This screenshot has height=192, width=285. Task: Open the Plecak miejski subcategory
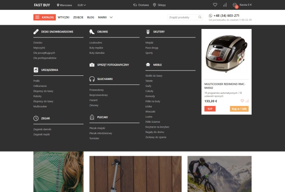(x=97, y=128)
